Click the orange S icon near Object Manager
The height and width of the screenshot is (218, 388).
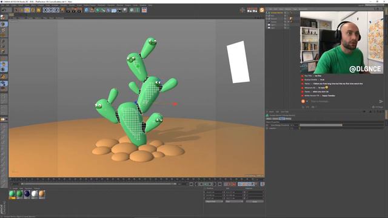[262, 10]
